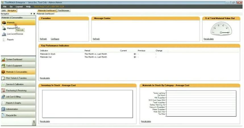Click Refresh link in Message Center
Image resolution: width=244 pixels, height=128 pixels.
click(96, 39)
